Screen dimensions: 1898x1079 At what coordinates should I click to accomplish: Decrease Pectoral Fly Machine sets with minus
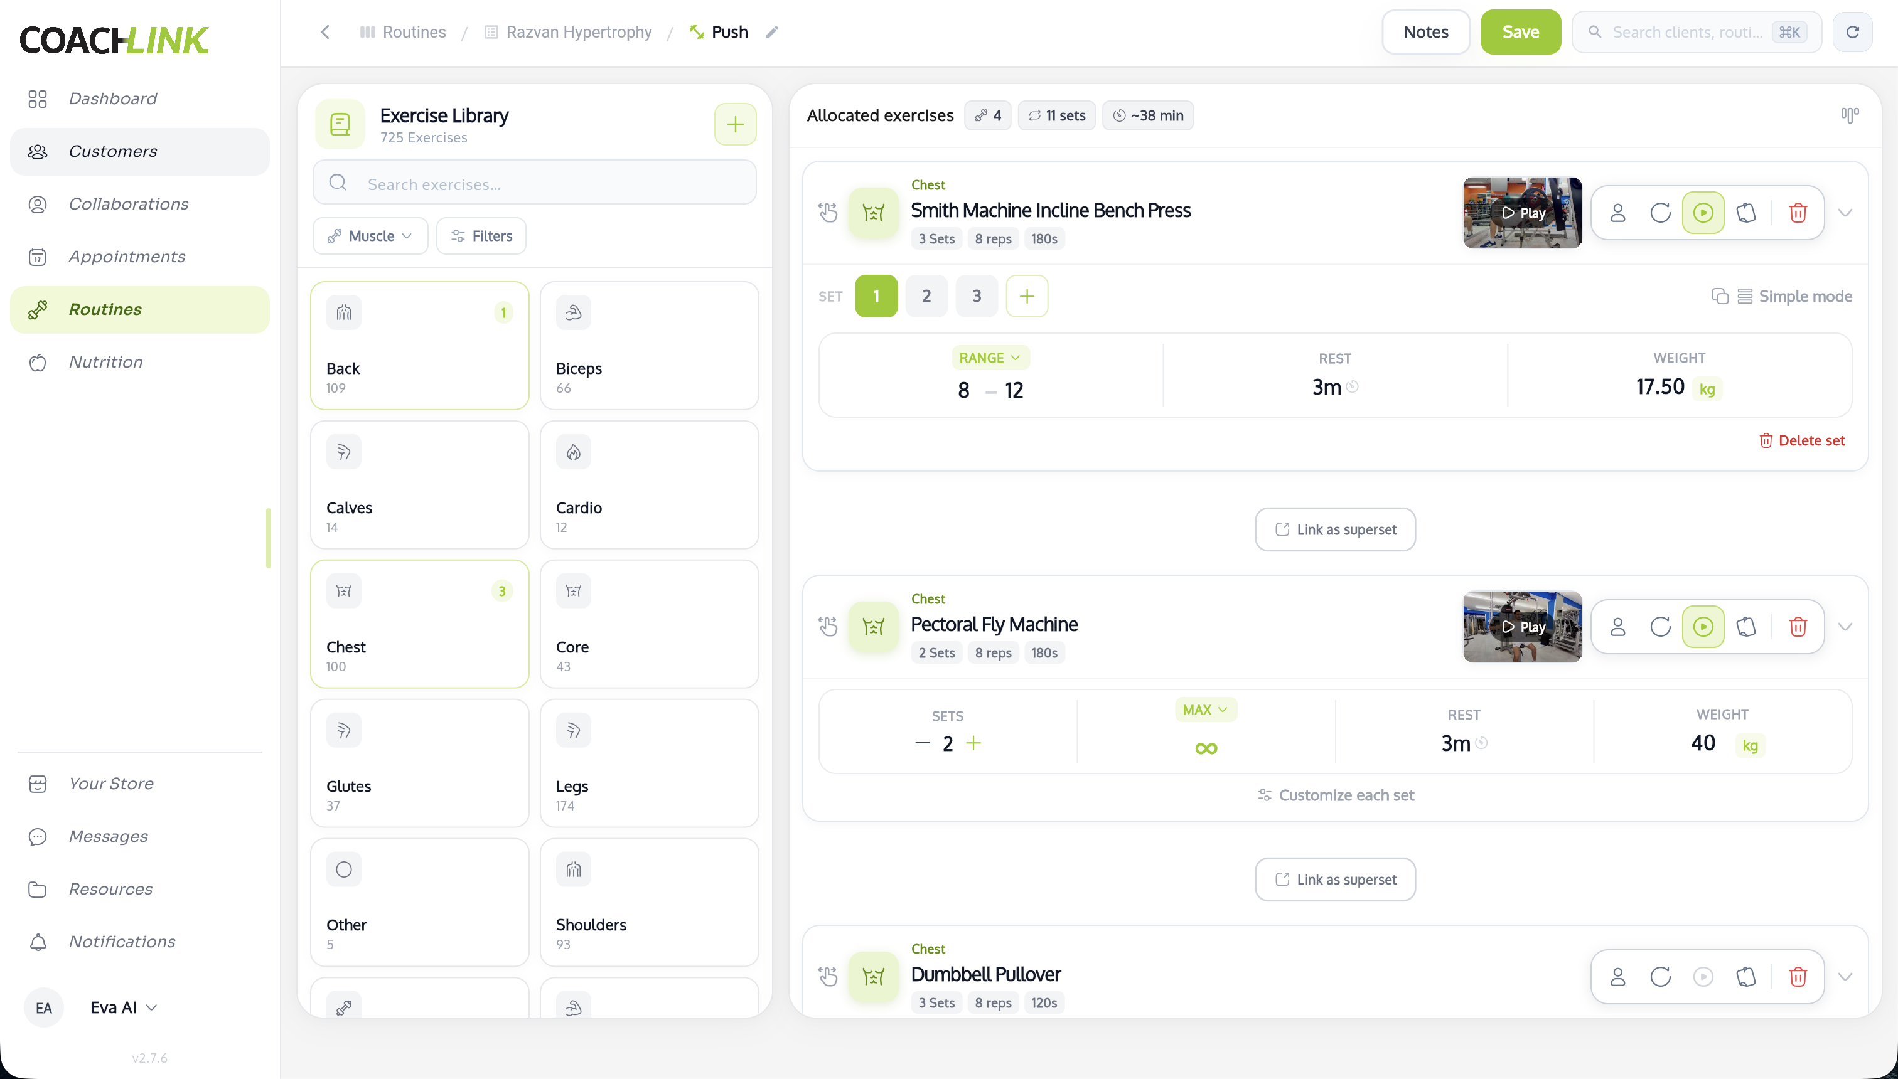(922, 743)
